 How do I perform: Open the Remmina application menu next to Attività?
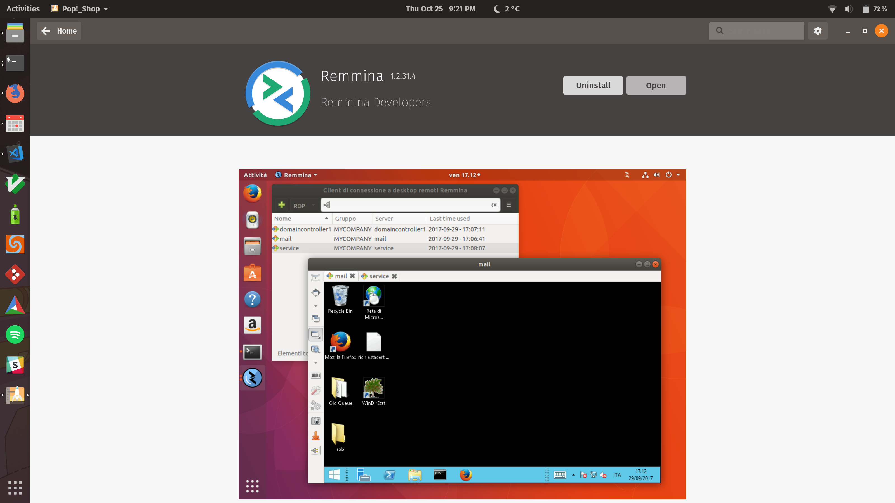point(296,175)
